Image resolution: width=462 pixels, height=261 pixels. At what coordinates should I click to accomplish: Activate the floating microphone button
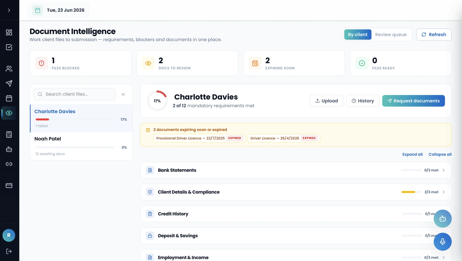pos(443,242)
